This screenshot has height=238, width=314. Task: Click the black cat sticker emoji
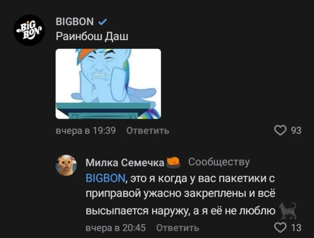(x=288, y=211)
